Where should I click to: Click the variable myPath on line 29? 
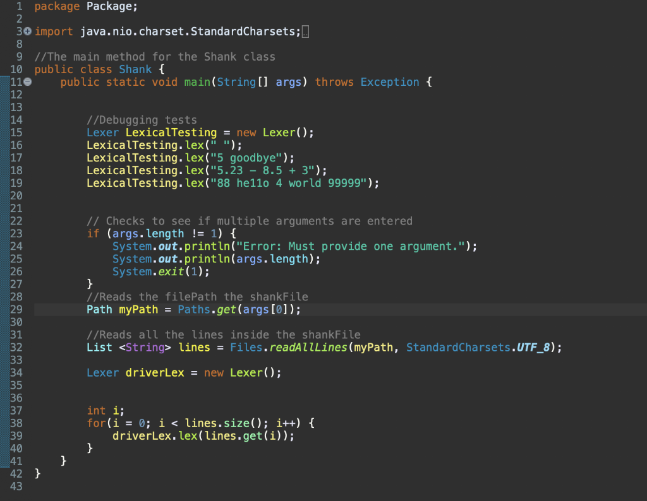pos(138,309)
